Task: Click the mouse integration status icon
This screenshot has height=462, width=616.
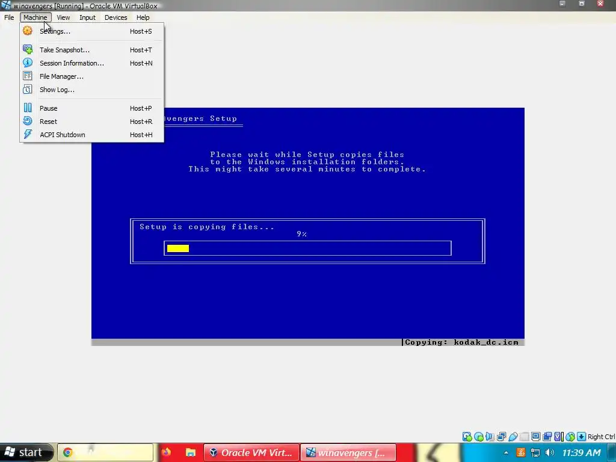Action: (x=570, y=437)
